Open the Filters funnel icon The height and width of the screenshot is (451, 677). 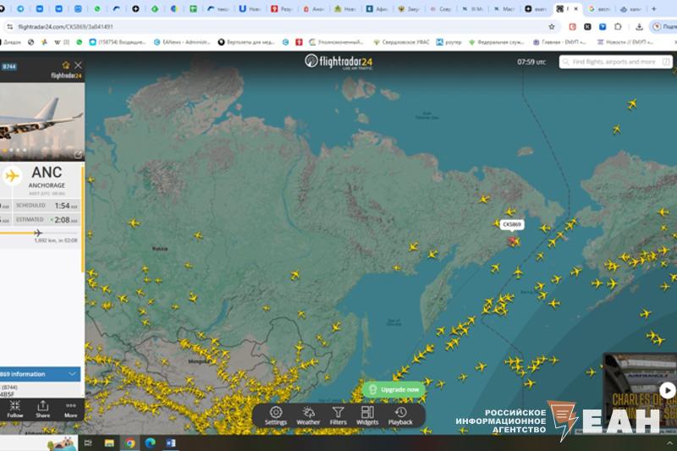[x=338, y=415]
